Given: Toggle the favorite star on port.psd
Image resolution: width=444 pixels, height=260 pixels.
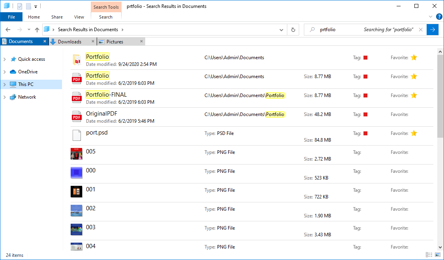Looking at the screenshot, I should click(414, 133).
